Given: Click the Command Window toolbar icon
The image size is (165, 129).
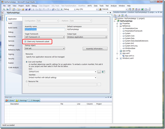Looking at the screenshot, I should [x=146, y=9].
